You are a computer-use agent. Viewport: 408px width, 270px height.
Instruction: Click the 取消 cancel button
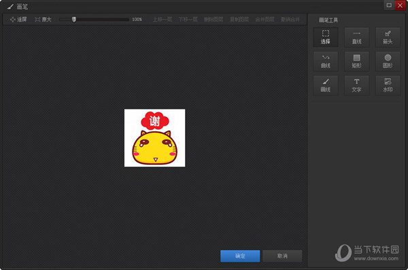click(x=282, y=256)
